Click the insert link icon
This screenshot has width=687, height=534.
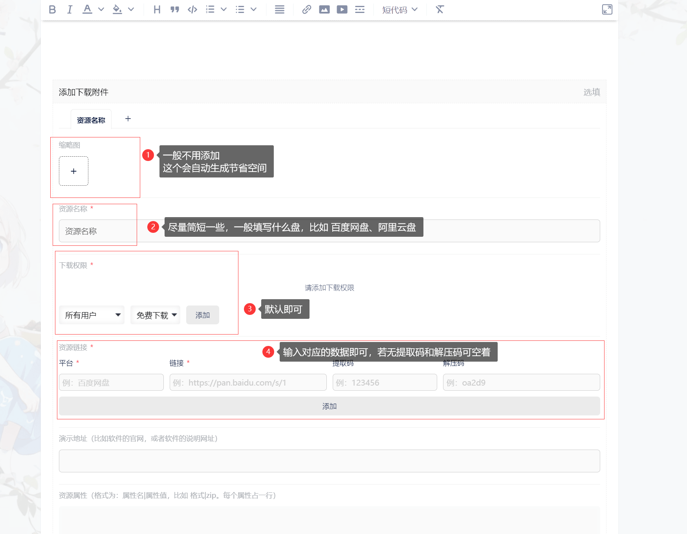(306, 9)
